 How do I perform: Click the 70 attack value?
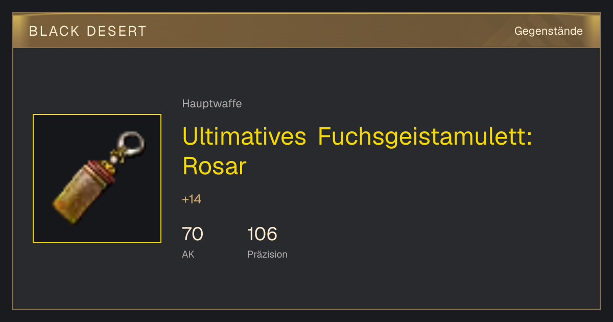pyautogui.click(x=193, y=234)
